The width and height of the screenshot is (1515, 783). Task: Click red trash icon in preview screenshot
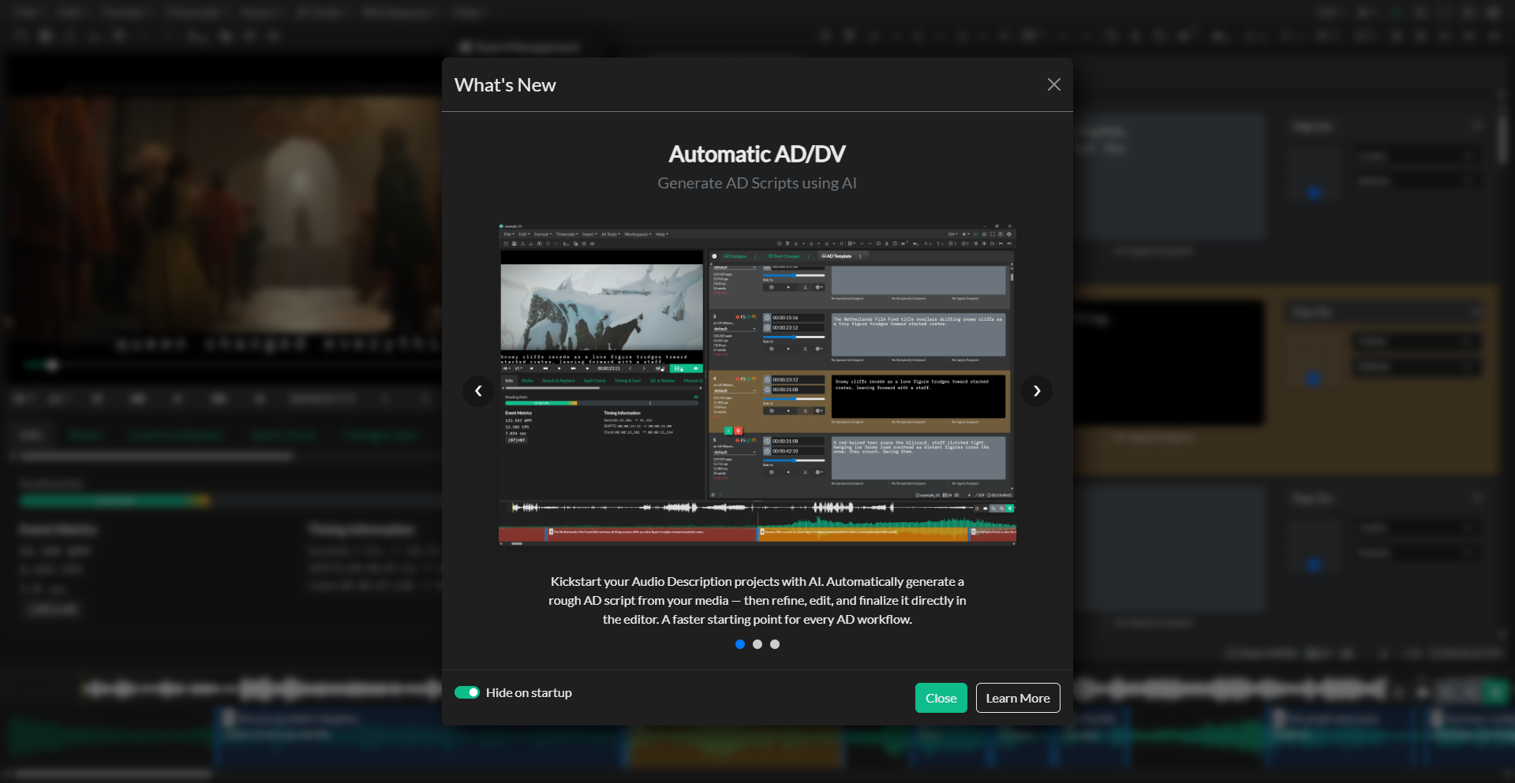(739, 431)
